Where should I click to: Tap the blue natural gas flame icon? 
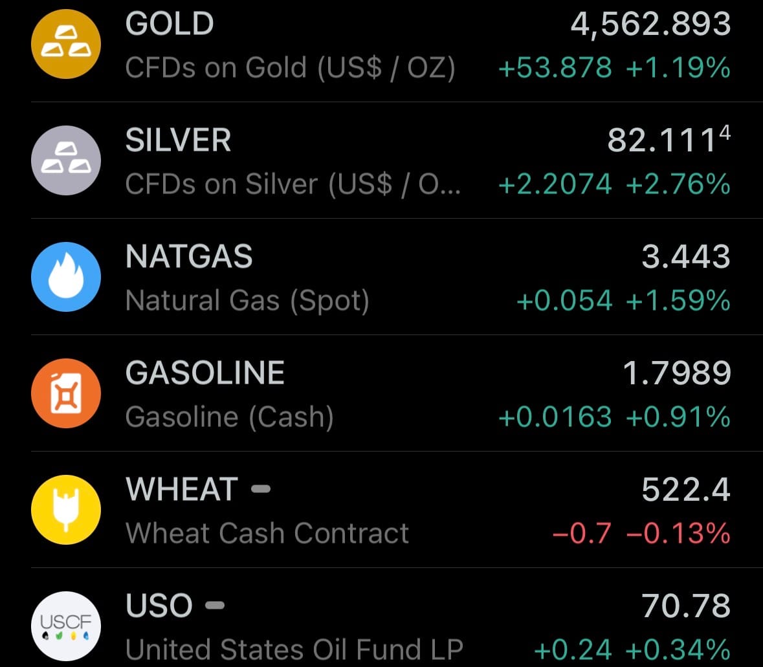coord(66,277)
